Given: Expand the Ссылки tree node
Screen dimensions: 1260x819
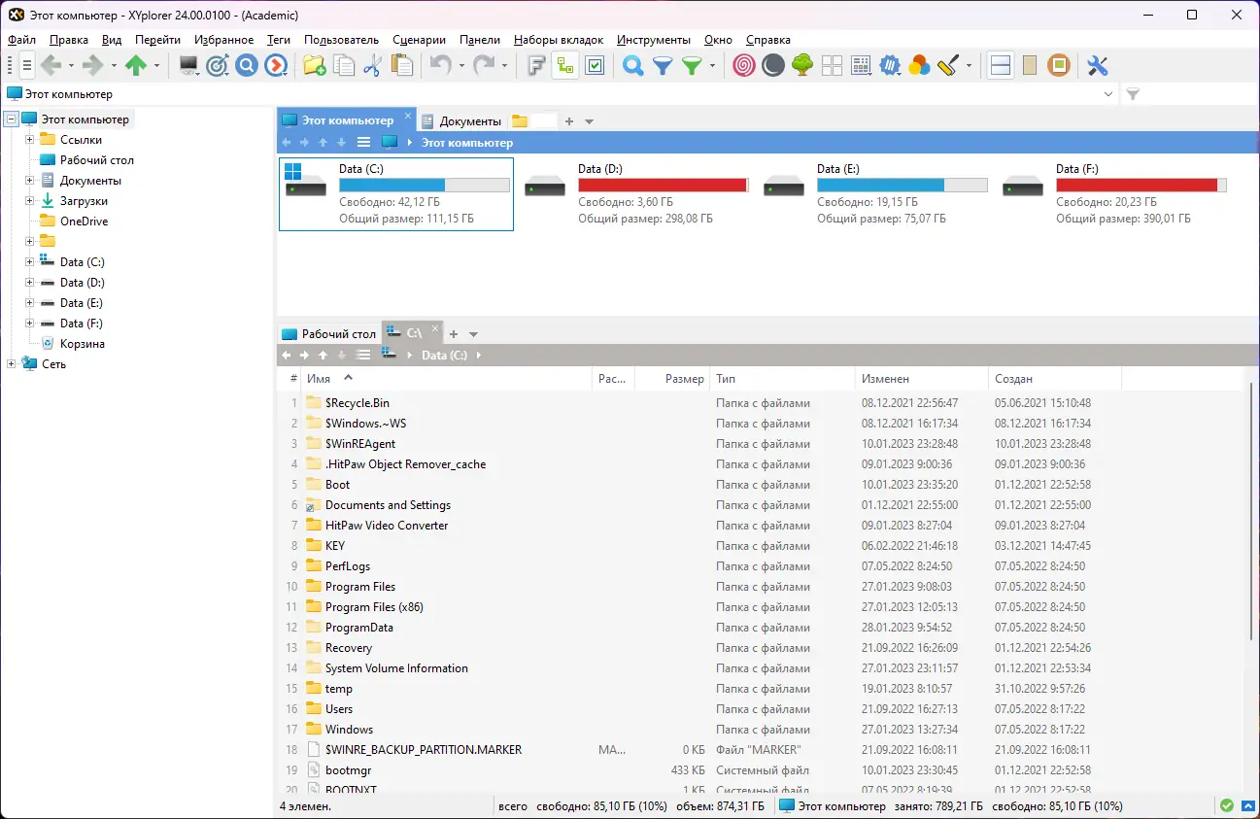Looking at the screenshot, I should coord(30,140).
